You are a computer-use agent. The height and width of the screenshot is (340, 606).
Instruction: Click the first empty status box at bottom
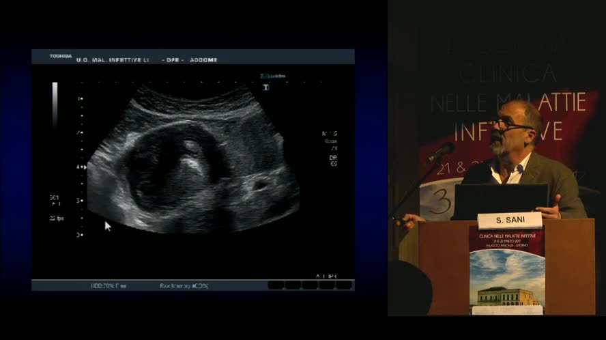coord(275,285)
